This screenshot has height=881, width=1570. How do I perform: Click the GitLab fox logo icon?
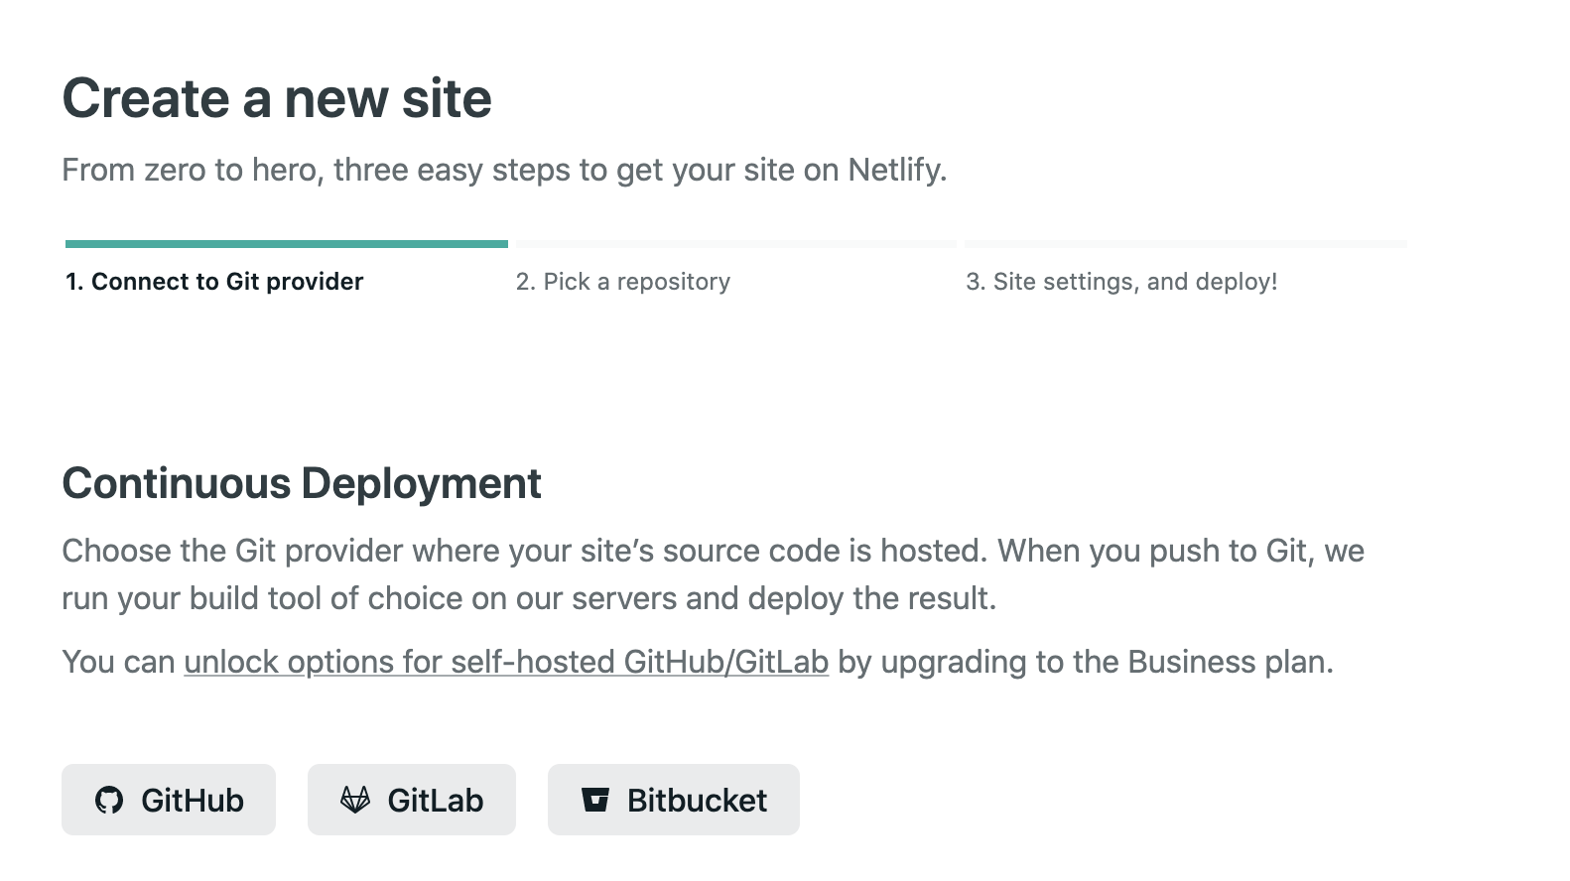[355, 800]
